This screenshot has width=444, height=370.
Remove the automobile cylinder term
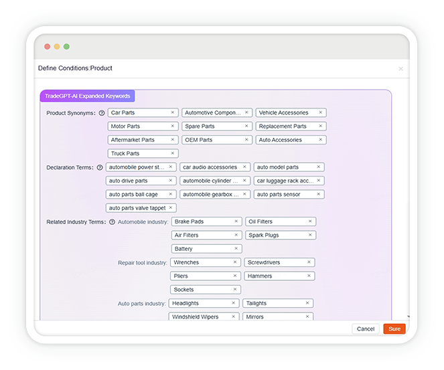point(244,180)
